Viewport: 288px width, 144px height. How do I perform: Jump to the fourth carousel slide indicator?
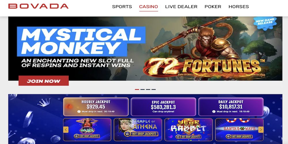coord(154,90)
